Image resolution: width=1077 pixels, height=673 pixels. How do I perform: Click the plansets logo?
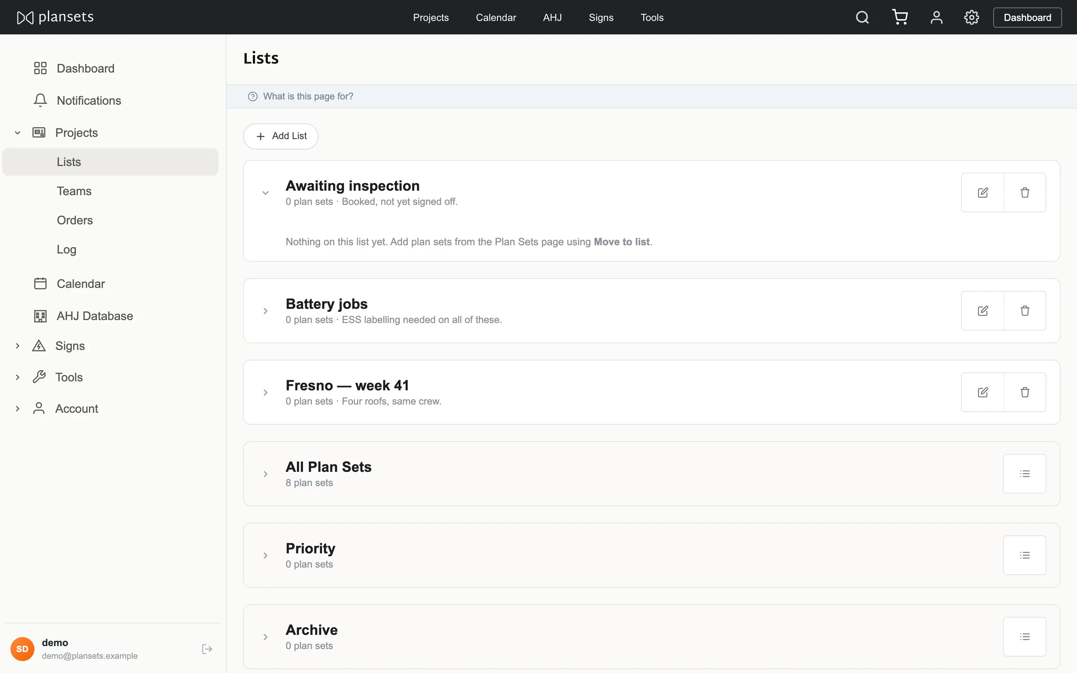pyautogui.click(x=55, y=17)
